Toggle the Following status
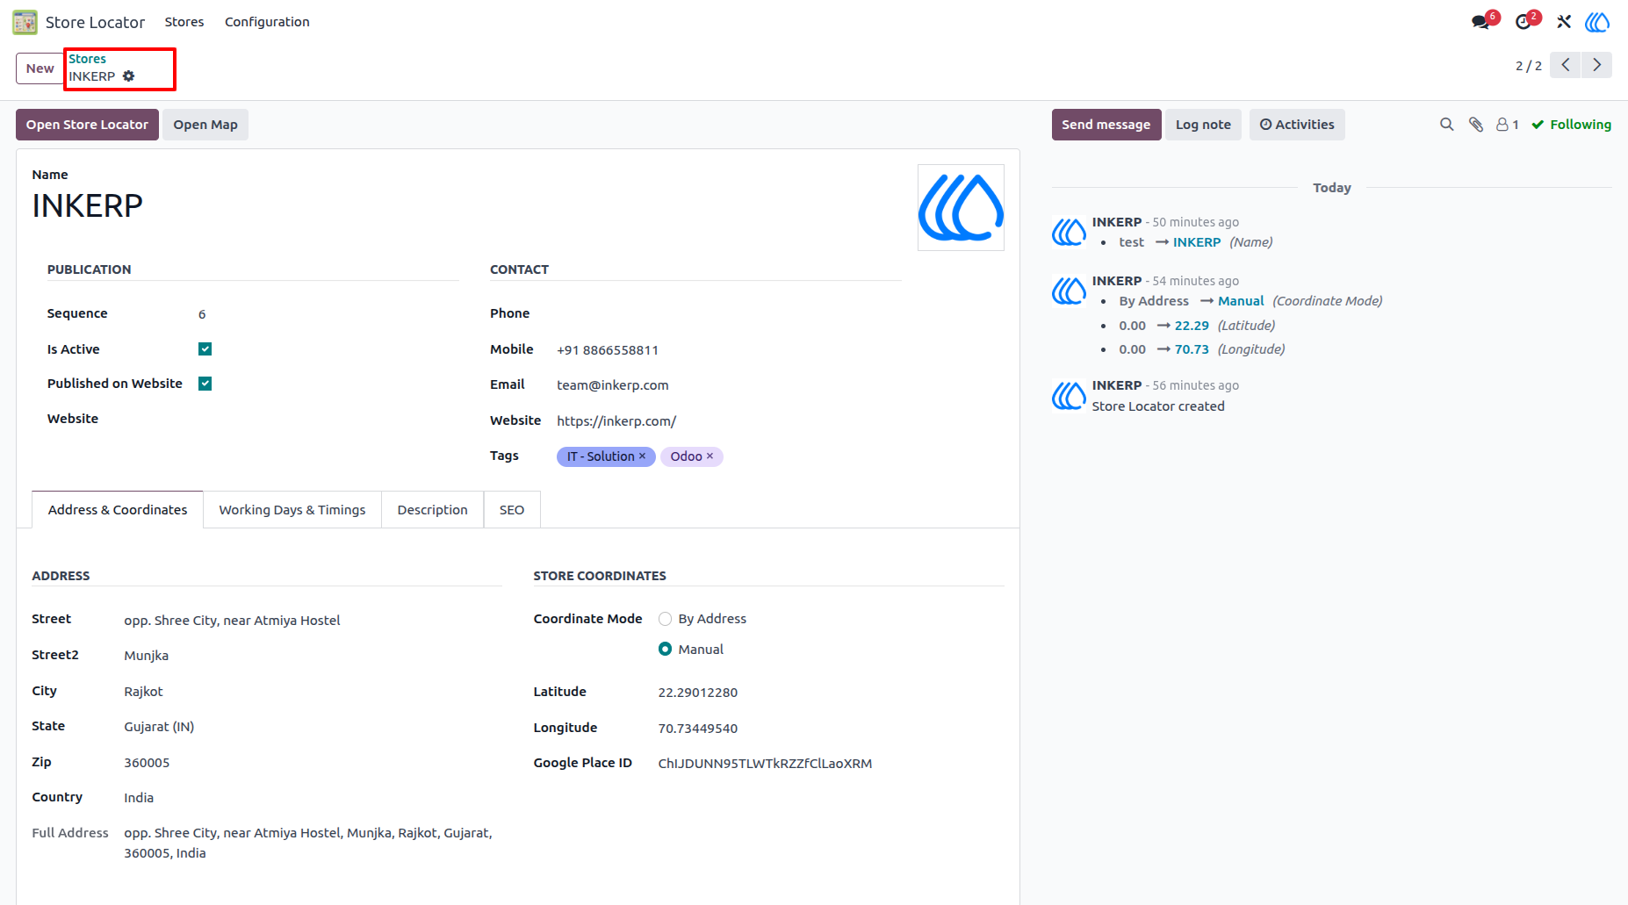The width and height of the screenshot is (1628, 905). click(x=1571, y=125)
